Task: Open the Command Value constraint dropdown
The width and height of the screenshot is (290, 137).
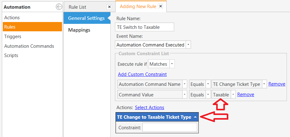Action: pos(184,95)
